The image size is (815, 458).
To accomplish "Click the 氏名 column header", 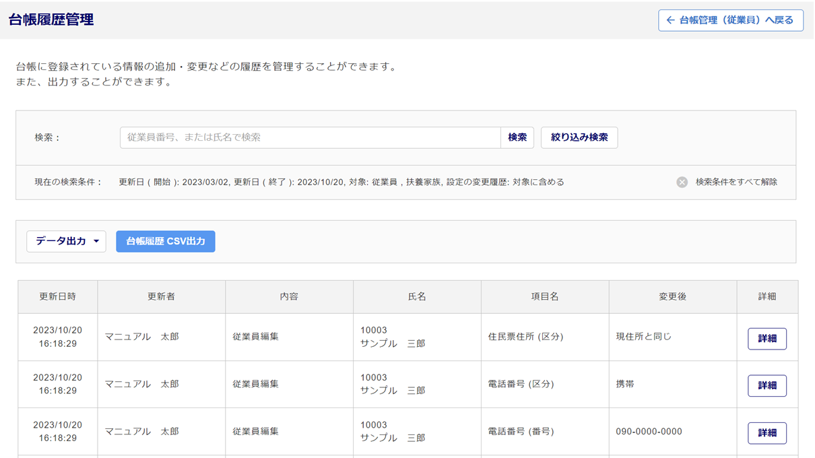I will pos(417,296).
